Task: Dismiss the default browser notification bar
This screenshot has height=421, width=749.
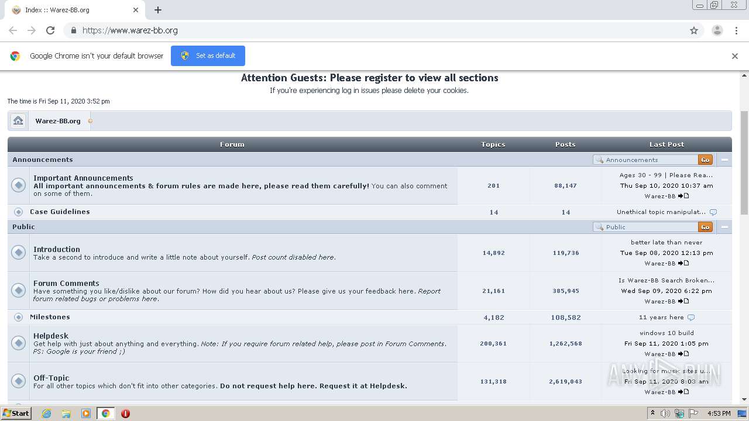Action: pyautogui.click(x=735, y=56)
